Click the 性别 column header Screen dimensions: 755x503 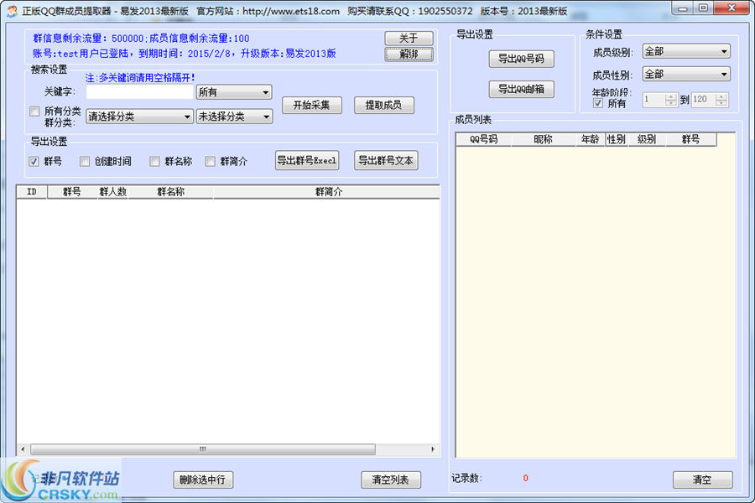(617, 139)
